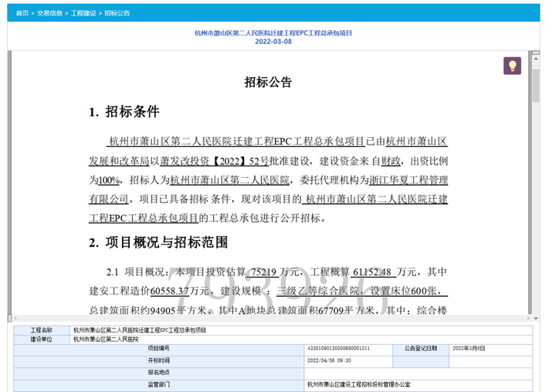Viewport: 556px width, 392px height.
Task: Click the 建设单位 label cell
Action: coord(42,339)
